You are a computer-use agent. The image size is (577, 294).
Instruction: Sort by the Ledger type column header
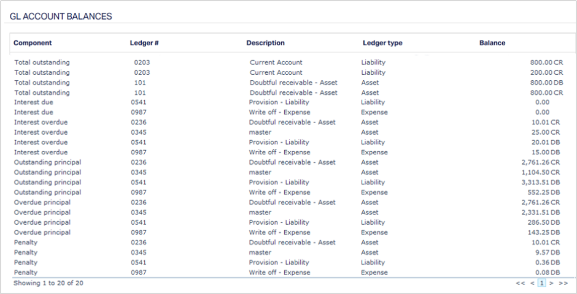(x=382, y=43)
